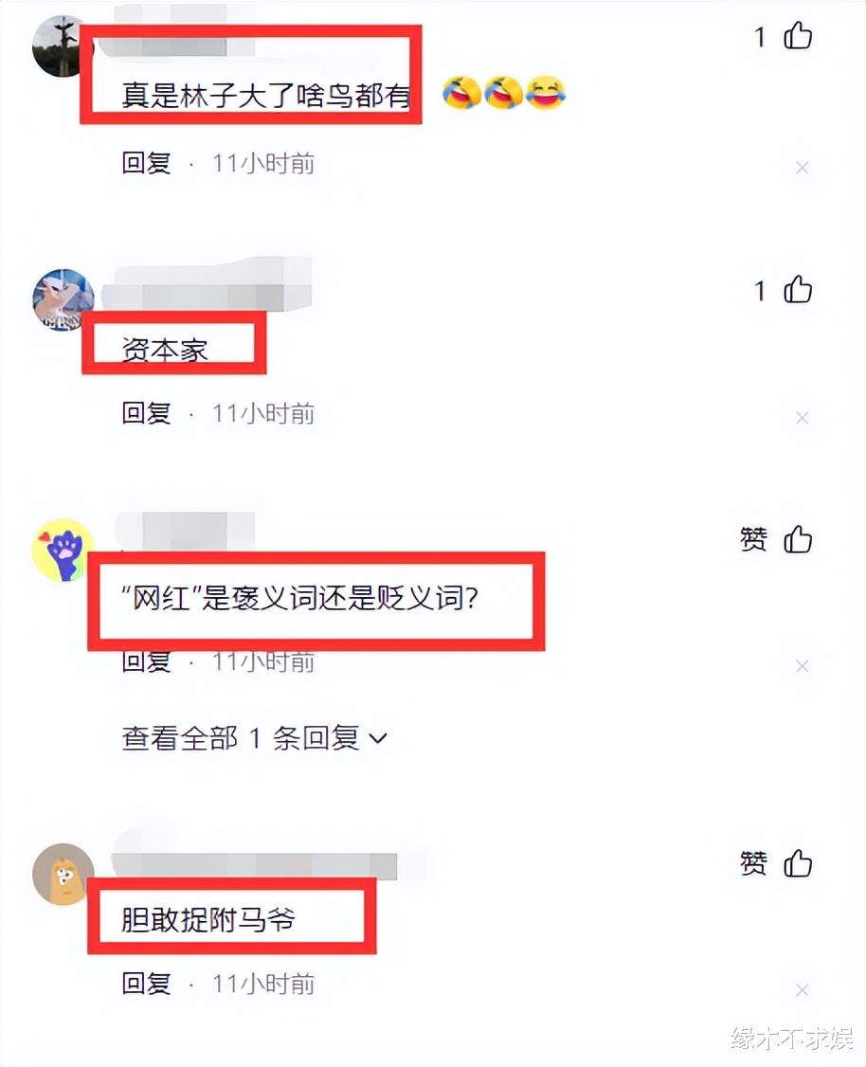The width and height of the screenshot is (866, 1067).
Task: Dismiss the 资本家 comment with X
Action: point(803,418)
